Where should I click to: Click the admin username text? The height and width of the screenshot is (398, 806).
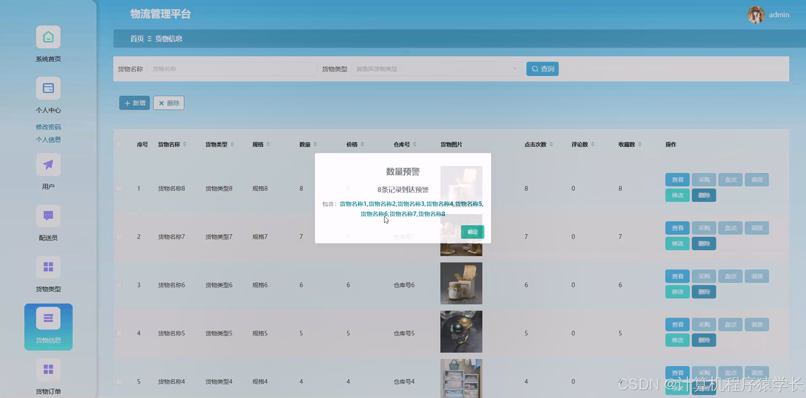point(779,15)
